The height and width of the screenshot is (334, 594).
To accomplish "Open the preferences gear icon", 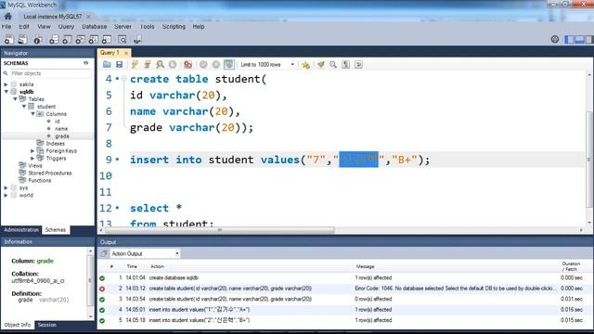I will (x=555, y=39).
